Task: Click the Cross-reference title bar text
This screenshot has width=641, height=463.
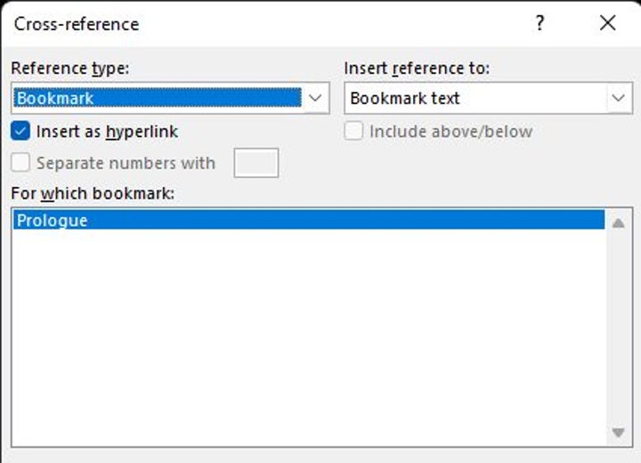Action: pos(77,24)
